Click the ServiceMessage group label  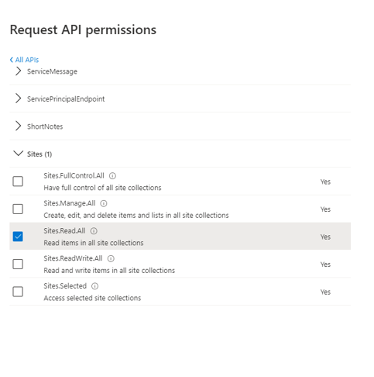point(52,71)
